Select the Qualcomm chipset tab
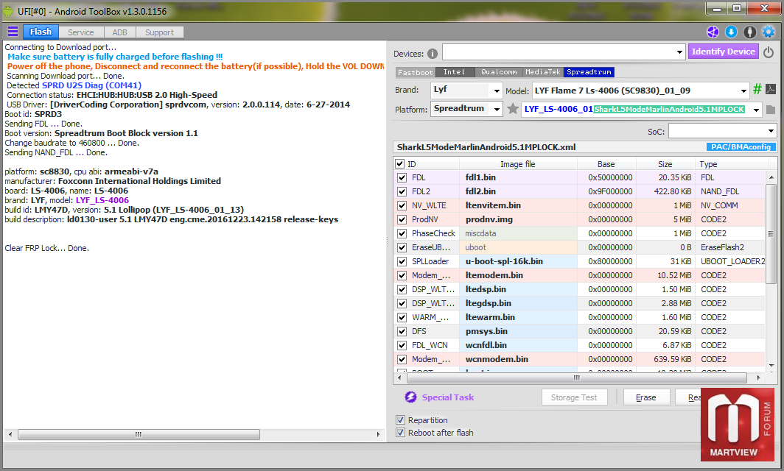 [x=499, y=72]
